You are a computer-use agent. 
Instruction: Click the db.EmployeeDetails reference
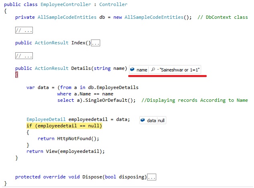[113, 87]
